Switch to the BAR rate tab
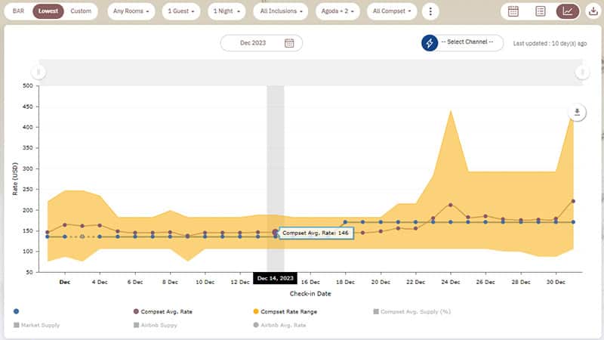Screen dimensions: 604x340 click(18, 11)
